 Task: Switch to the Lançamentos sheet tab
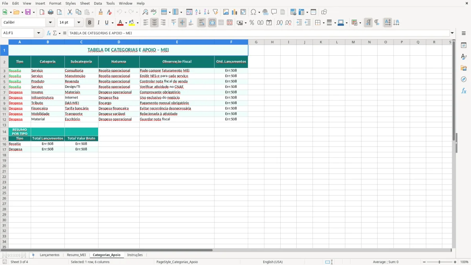pos(49,255)
